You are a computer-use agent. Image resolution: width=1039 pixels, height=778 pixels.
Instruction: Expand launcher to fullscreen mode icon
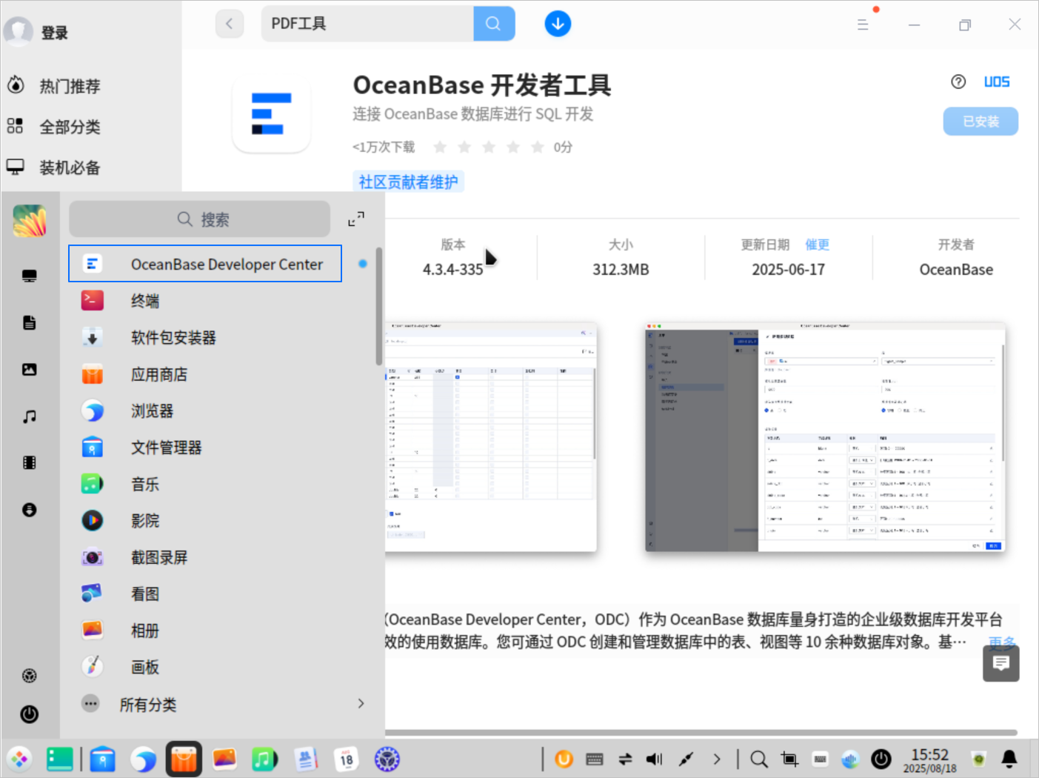356,219
